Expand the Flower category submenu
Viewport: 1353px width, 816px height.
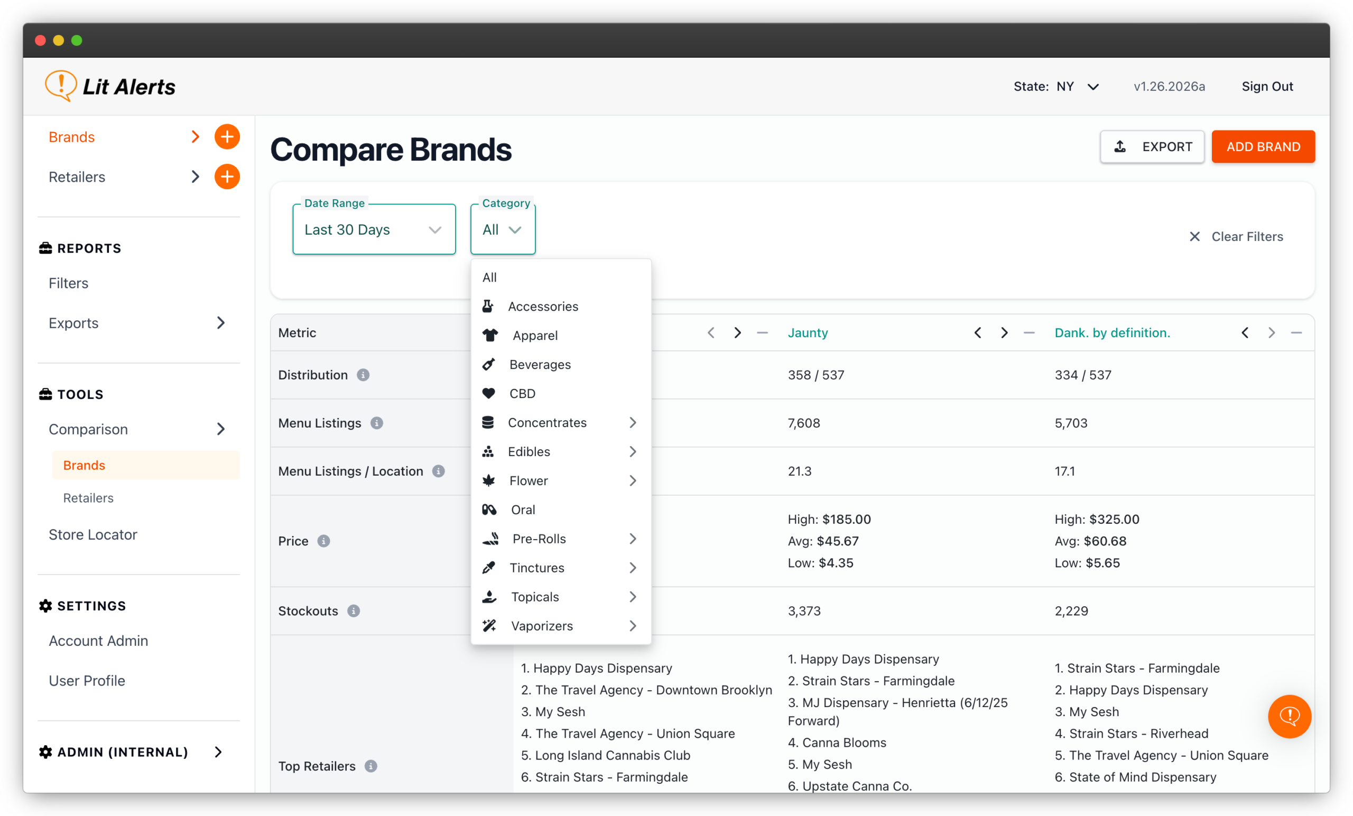point(633,480)
